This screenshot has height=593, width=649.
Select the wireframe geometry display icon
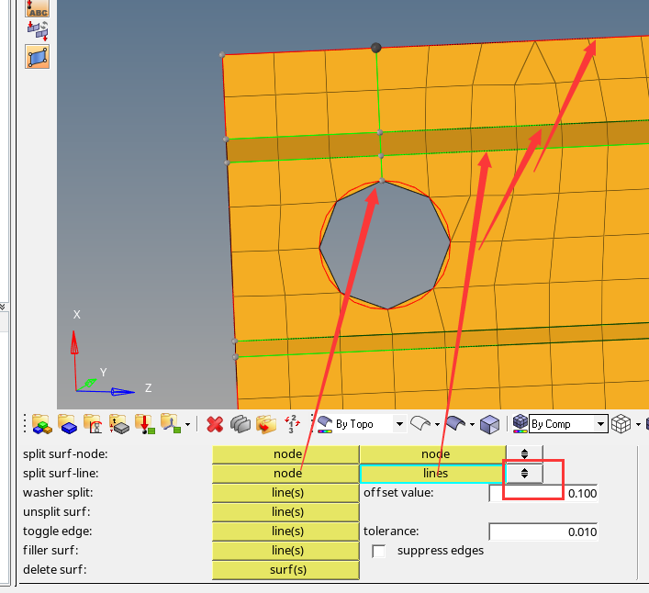coord(420,424)
